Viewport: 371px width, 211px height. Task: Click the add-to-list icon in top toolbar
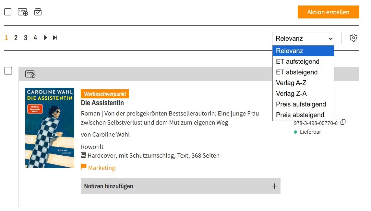(x=23, y=12)
